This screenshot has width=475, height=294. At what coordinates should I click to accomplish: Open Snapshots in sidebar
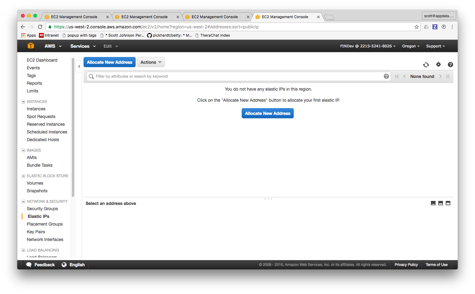37,191
